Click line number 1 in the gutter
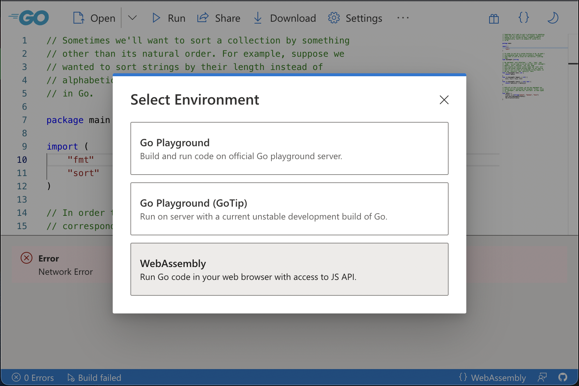The width and height of the screenshot is (579, 386). point(24,41)
